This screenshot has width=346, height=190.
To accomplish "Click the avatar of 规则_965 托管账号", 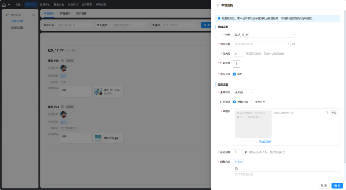I will coord(63,68).
